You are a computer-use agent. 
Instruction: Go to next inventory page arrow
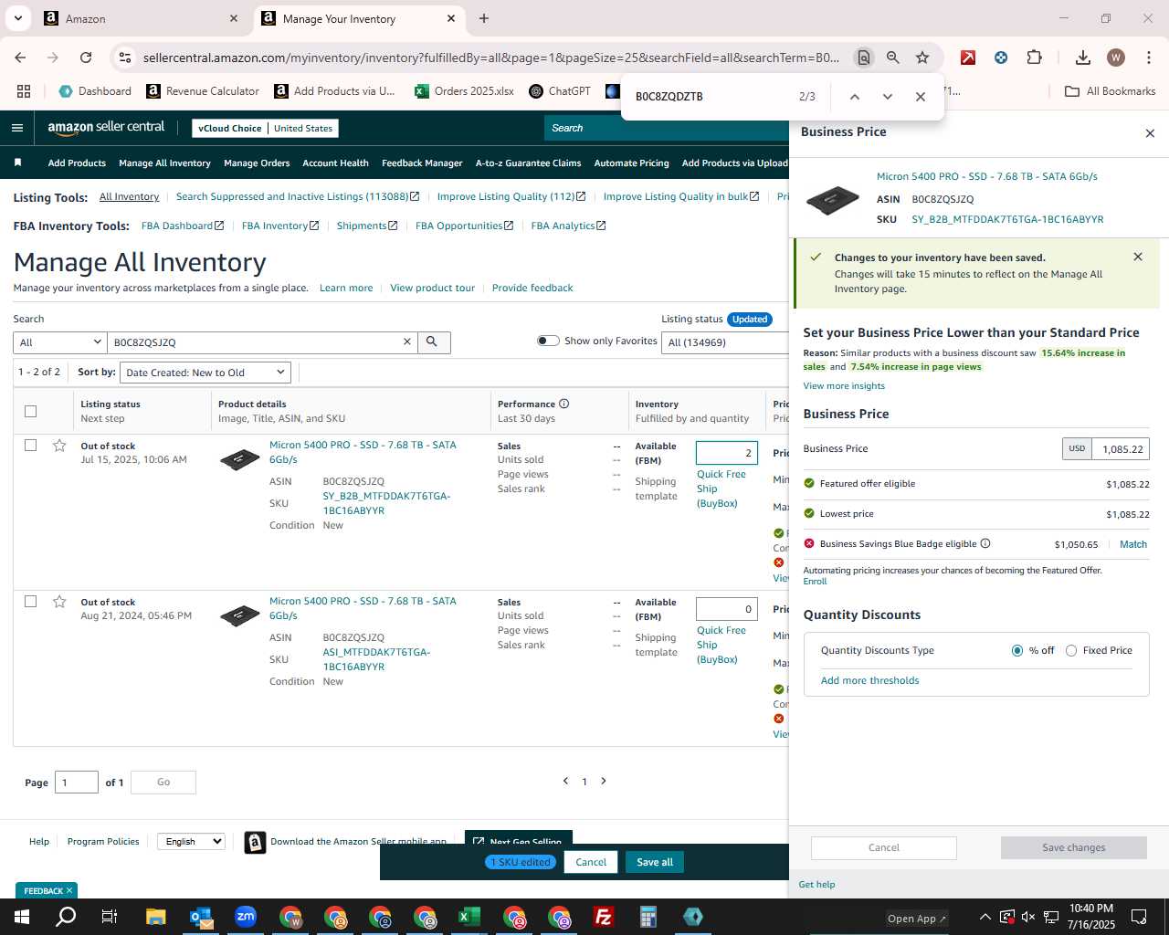(603, 781)
